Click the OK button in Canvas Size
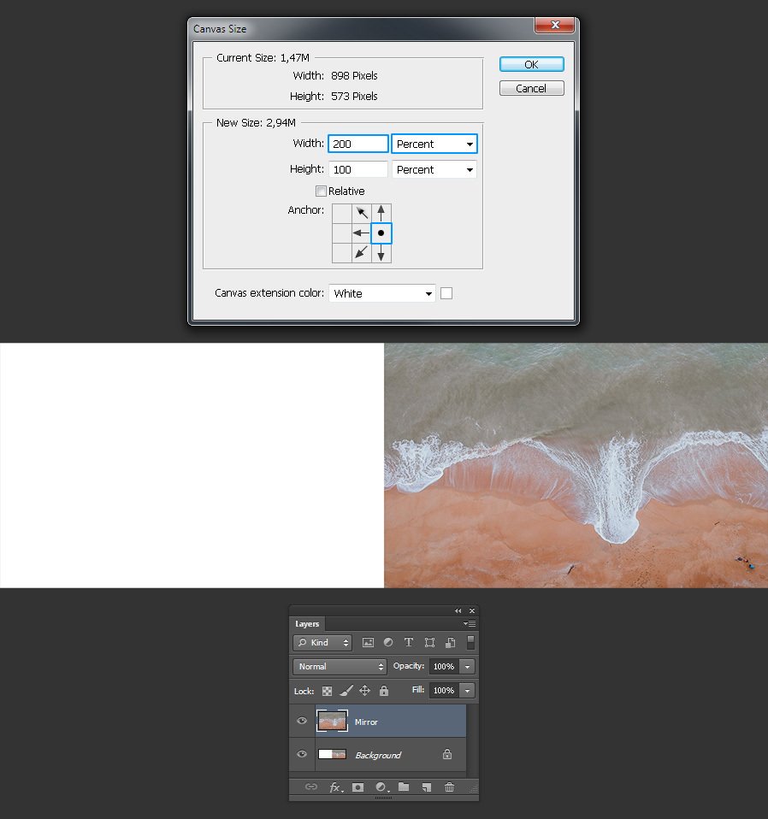Viewport: 768px width, 819px height. [531, 64]
